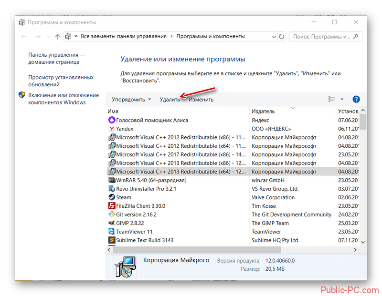Click the search magnifier icon
This screenshot has height=296, width=382.
(x=356, y=37)
